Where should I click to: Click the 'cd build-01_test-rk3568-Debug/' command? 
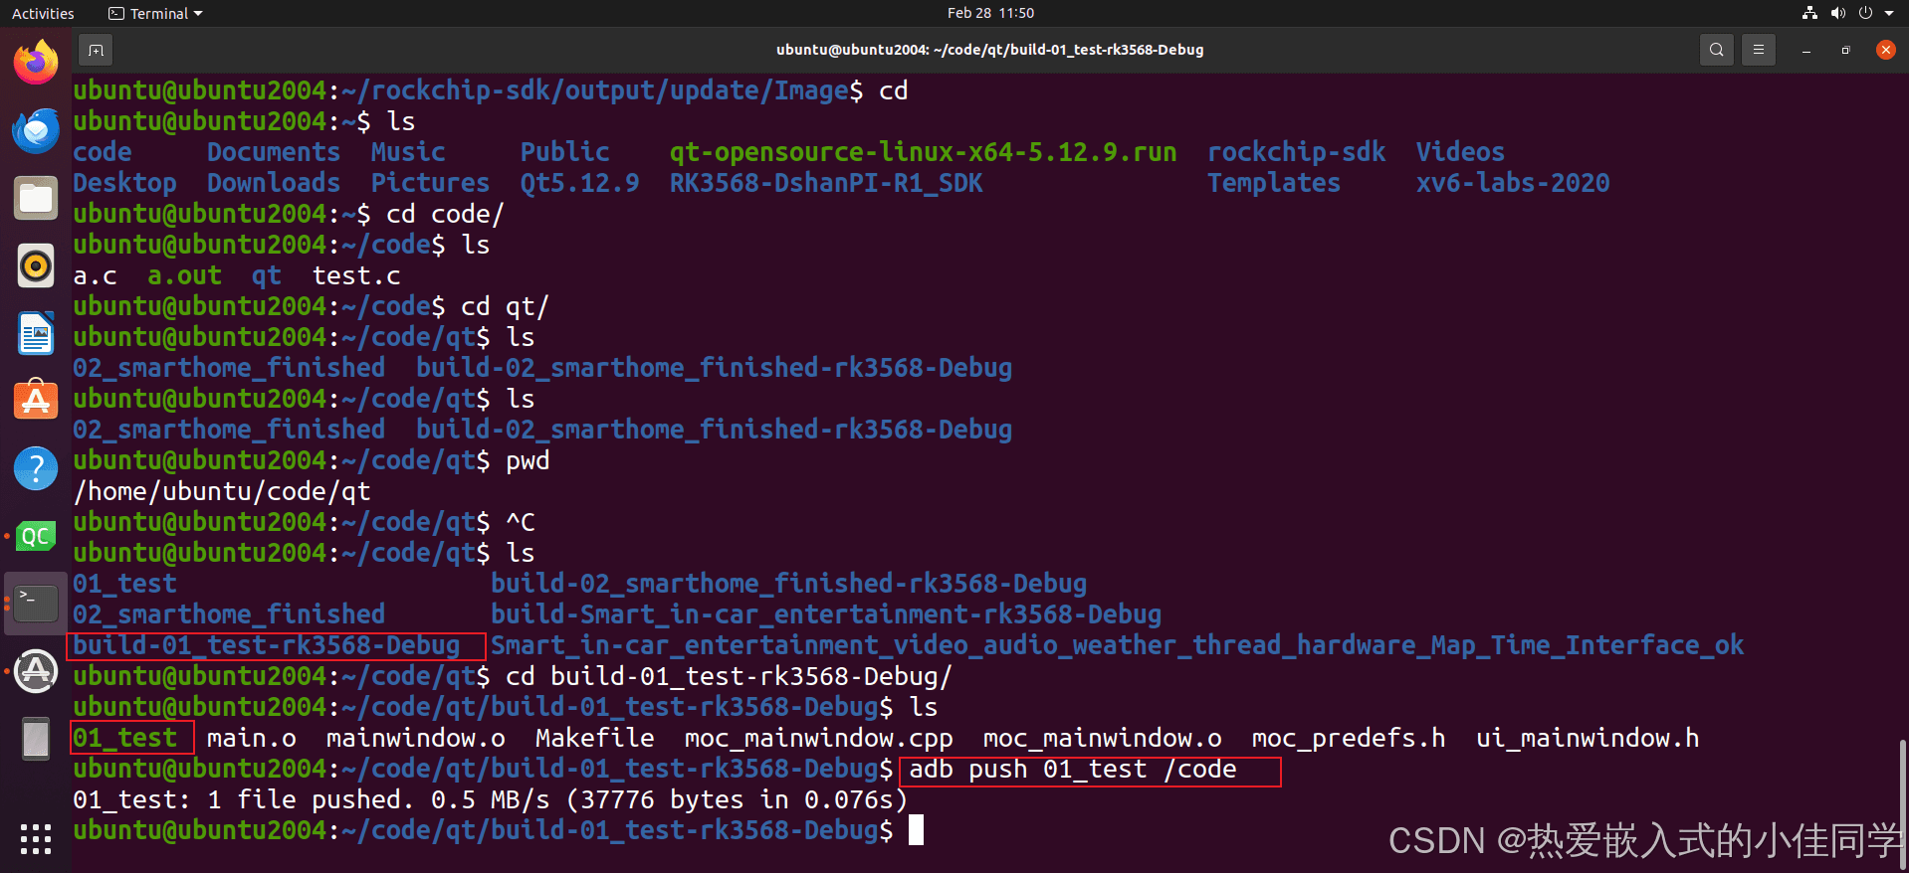(729, 676)
